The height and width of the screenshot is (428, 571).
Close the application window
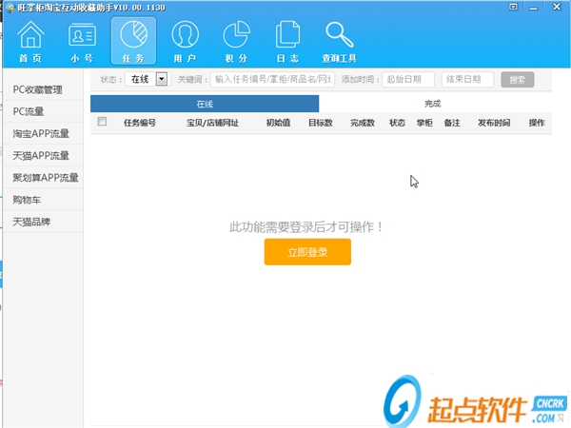pos(557,7)
